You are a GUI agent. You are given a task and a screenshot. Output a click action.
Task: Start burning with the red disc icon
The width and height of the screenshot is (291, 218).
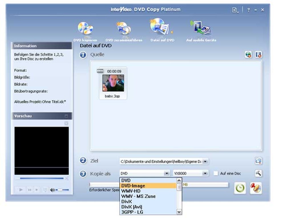[x=256, y=188]
